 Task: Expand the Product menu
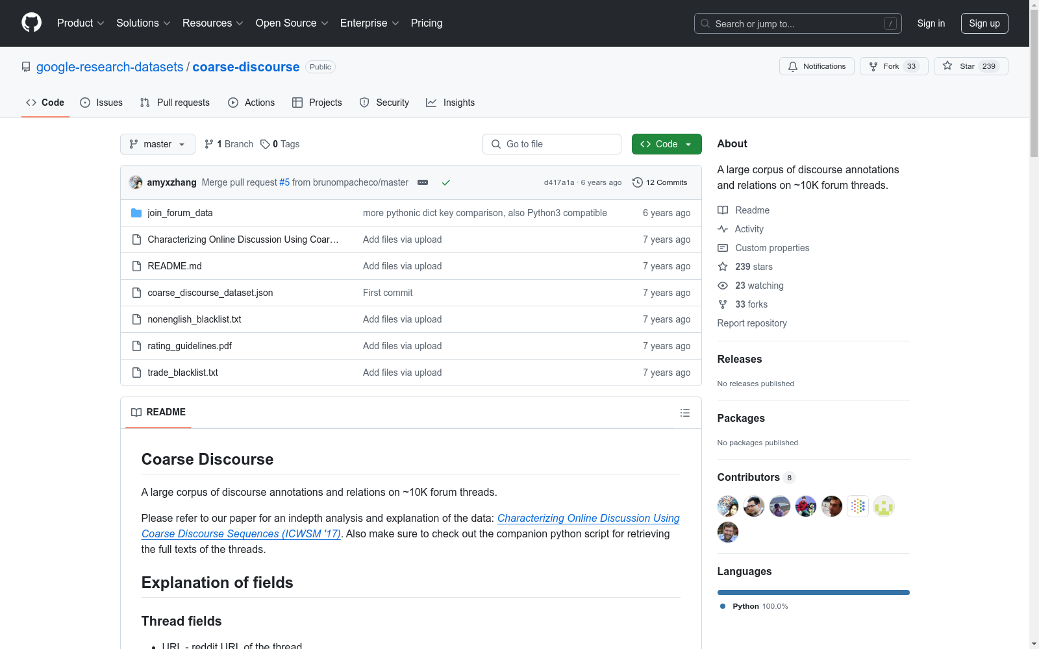pos(81,23)
